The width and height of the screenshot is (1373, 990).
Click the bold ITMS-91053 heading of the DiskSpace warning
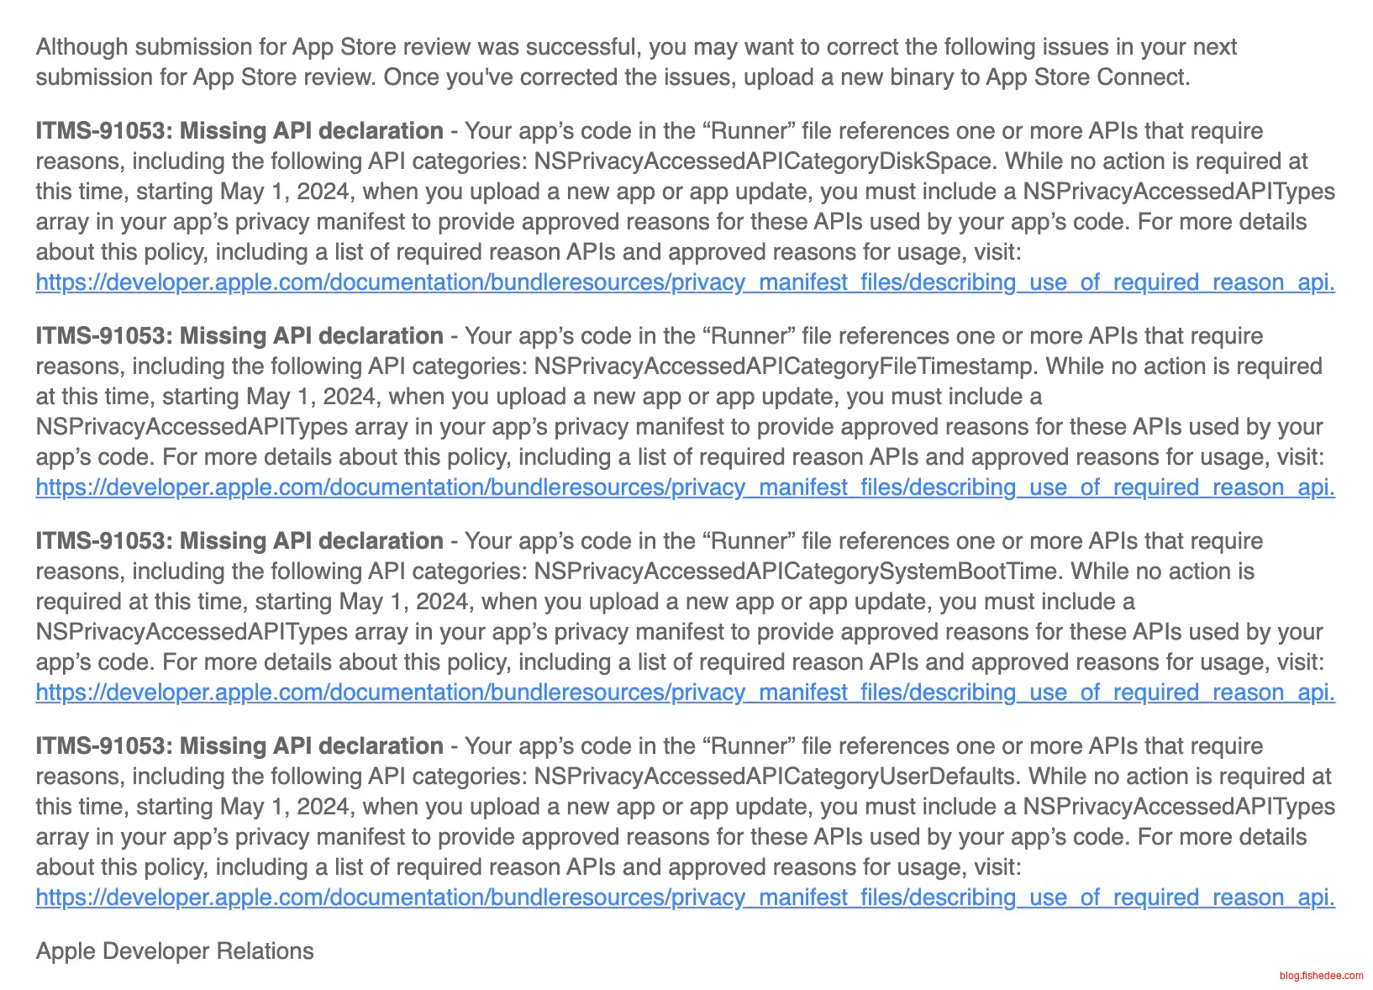[x=239, y=131]
